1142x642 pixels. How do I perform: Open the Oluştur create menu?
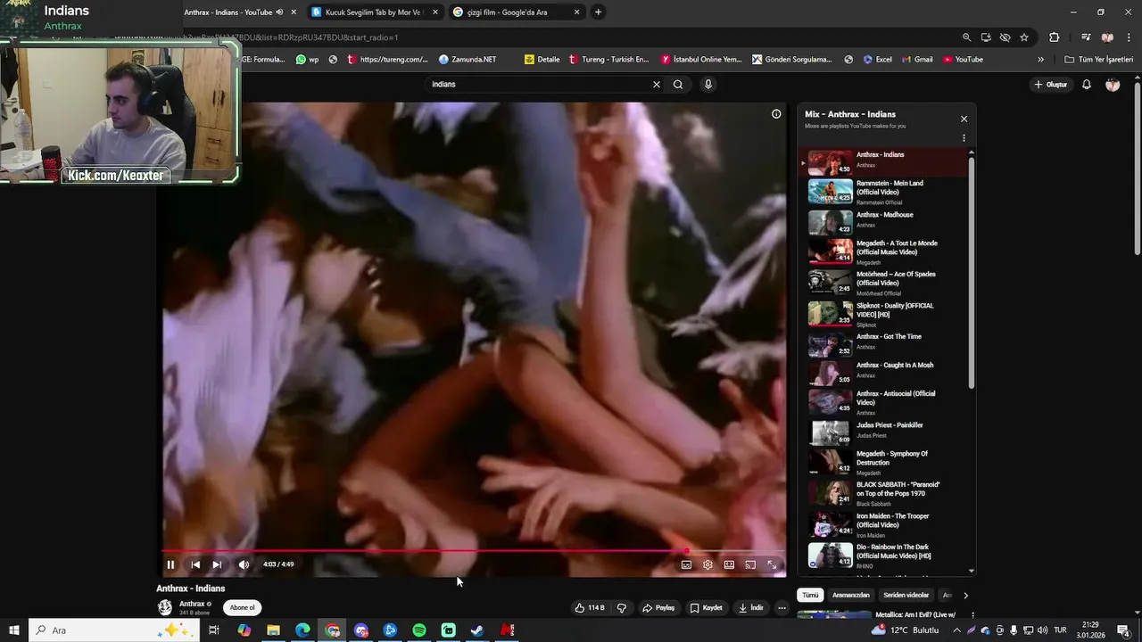click(x=1051, y=85)
